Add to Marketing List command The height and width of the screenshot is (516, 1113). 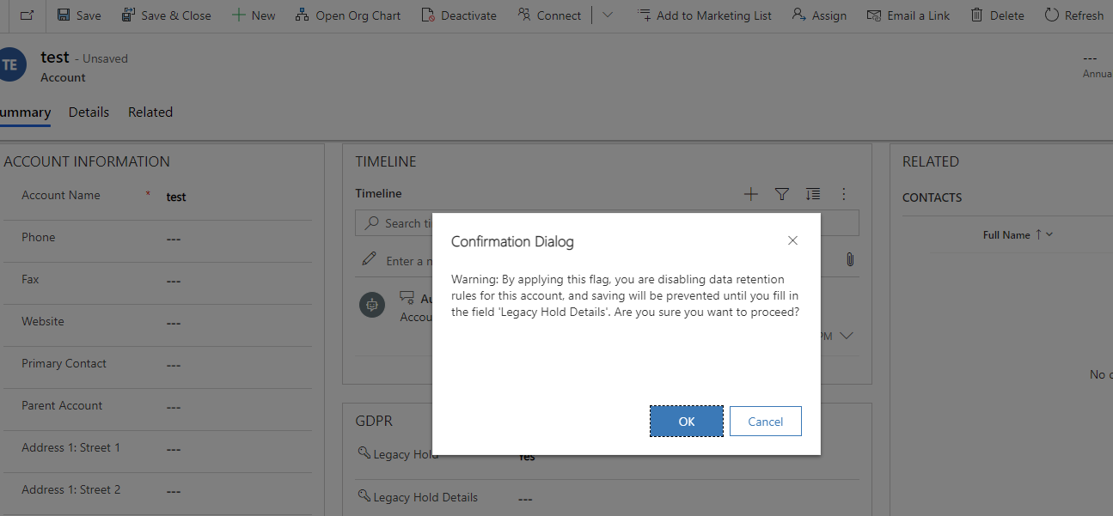[x=704, y=15]
